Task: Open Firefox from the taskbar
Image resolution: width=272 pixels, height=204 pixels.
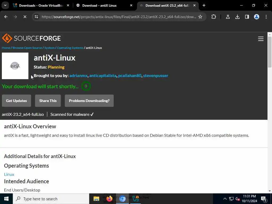Action: (109, 199)
